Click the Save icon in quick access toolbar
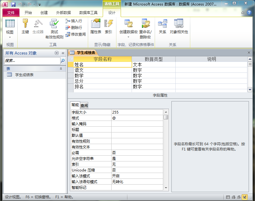 pyautogui.click(x=13, y=5)
